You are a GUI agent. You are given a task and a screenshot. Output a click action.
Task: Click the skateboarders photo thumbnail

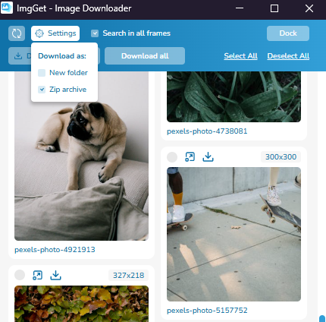234,234
